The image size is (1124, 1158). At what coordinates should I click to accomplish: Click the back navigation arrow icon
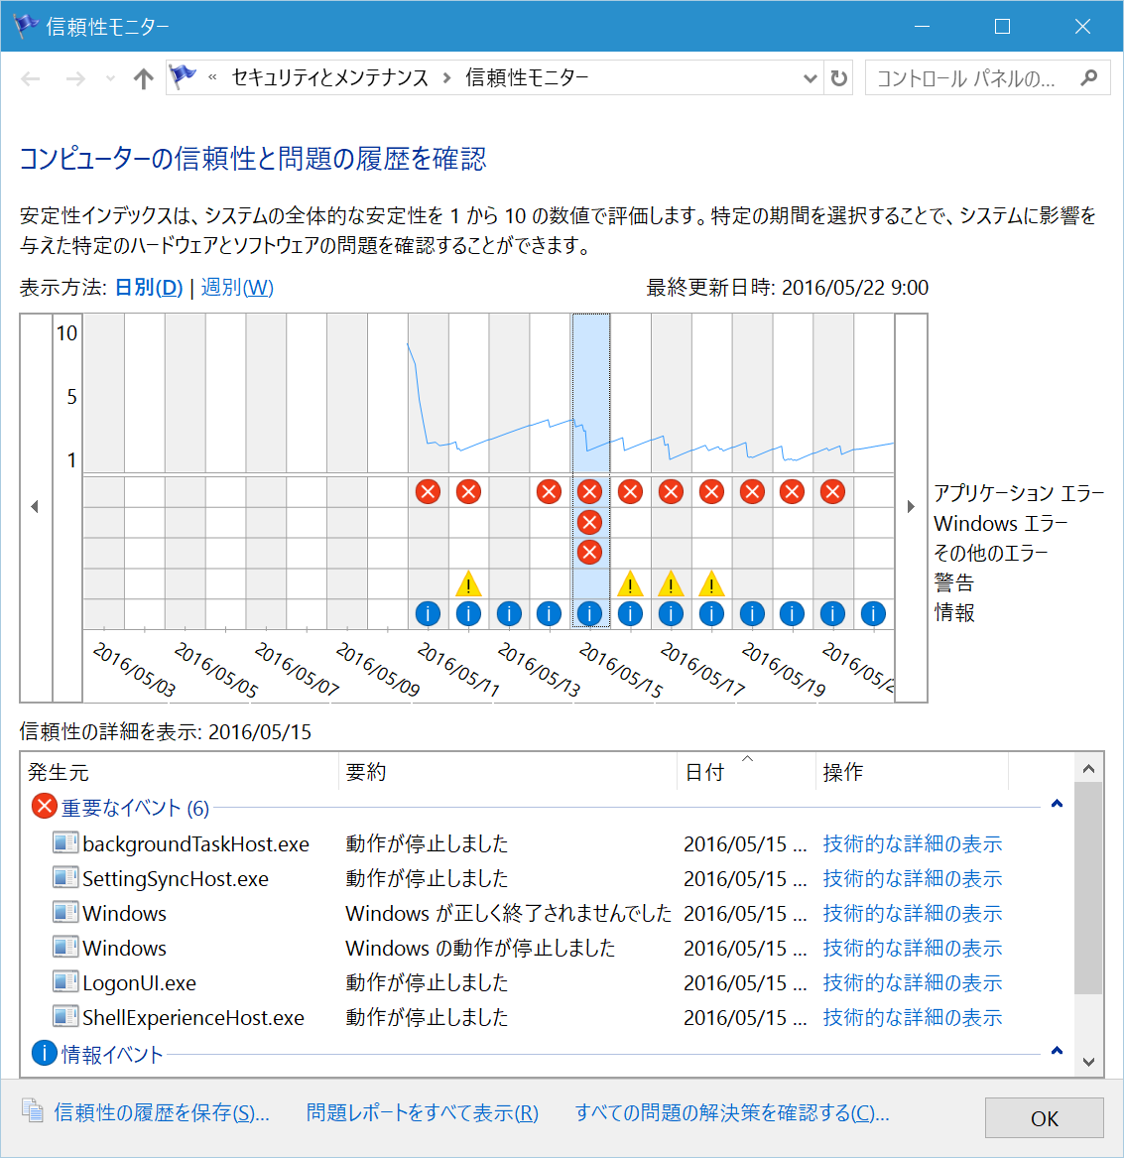pyautogui.click(x=31, y=77)
